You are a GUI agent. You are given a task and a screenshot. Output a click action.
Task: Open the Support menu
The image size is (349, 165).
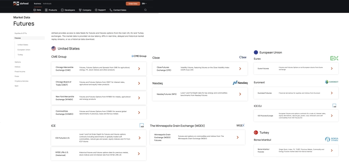coord(100,10)
